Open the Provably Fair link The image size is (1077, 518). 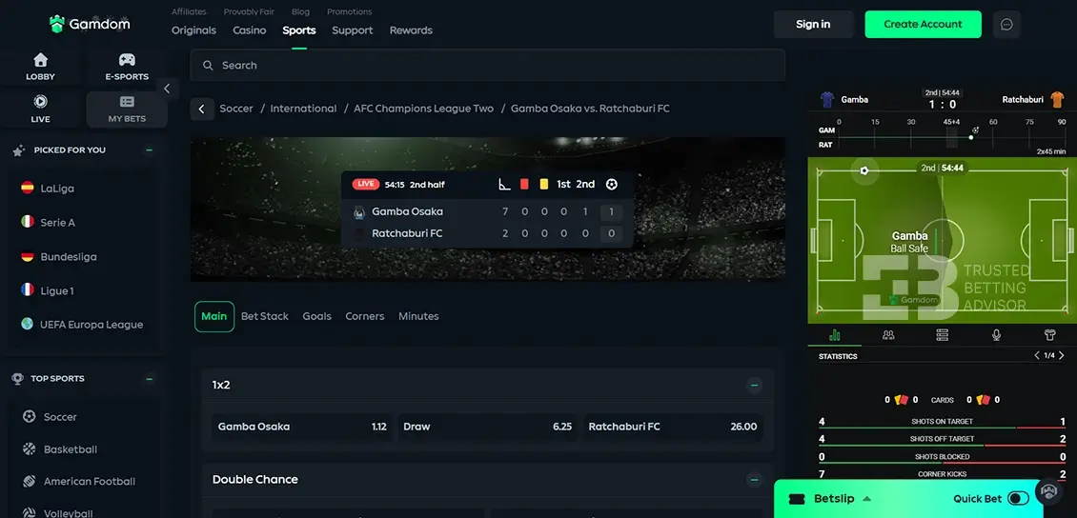pyautogui.click(x=249, y=11)
